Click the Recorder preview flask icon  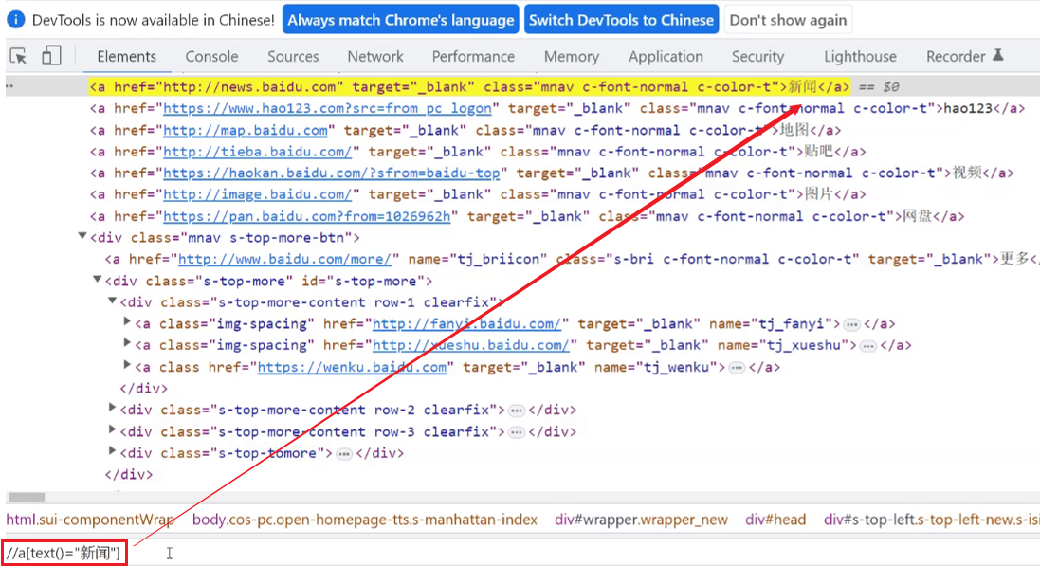click(x=998, y=56)
